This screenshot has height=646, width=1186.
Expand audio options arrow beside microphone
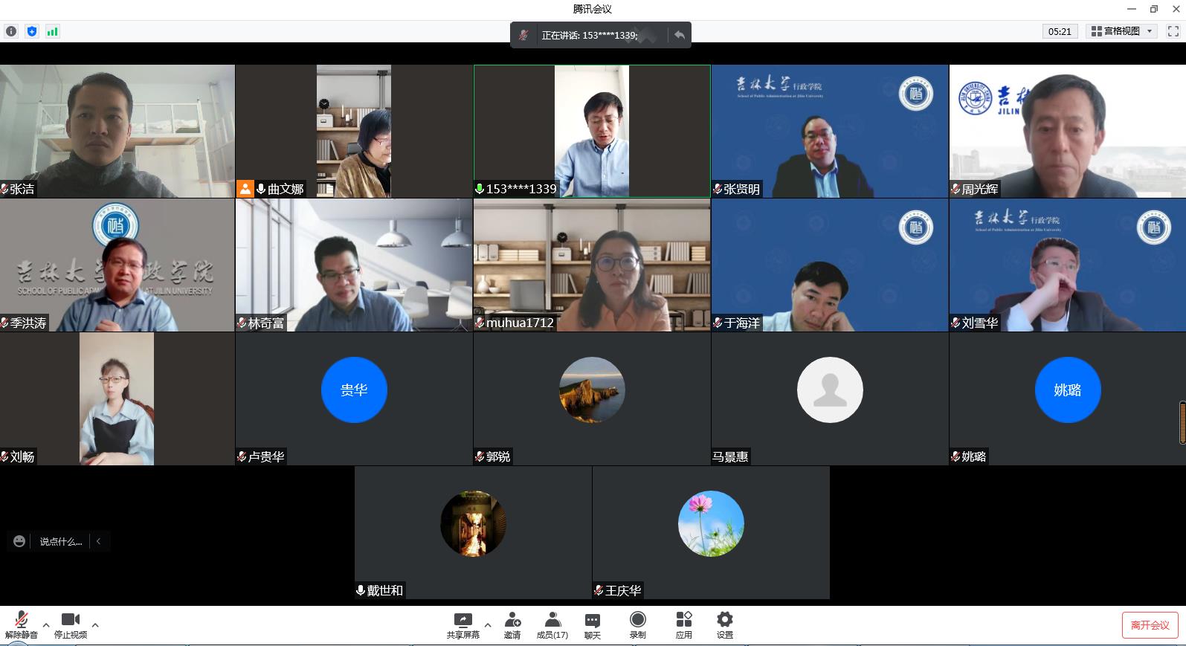[x=46, y=624]
